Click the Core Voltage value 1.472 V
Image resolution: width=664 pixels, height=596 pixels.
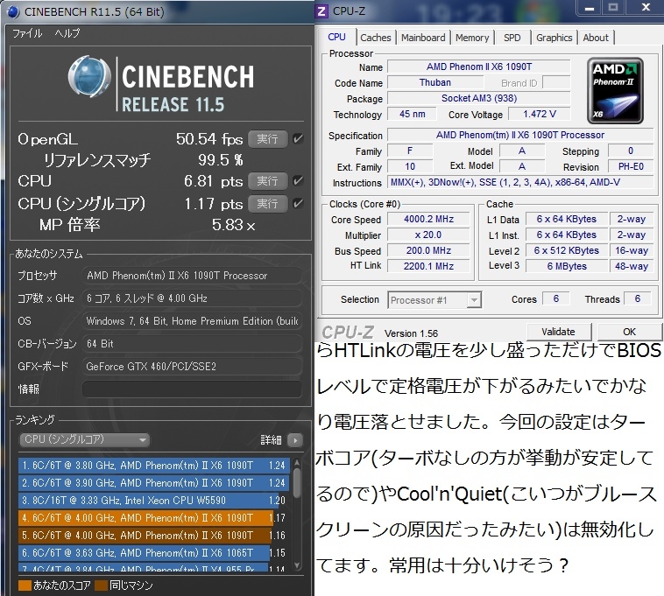tap(540, 114)
